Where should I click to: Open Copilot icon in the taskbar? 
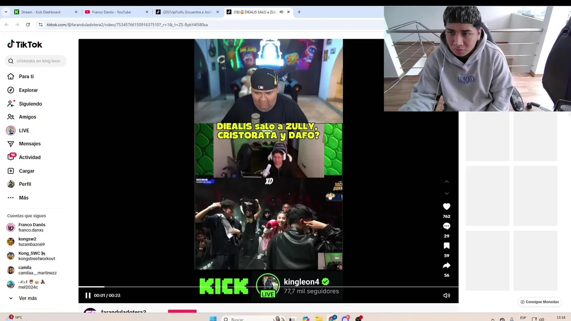coord(306,319)
